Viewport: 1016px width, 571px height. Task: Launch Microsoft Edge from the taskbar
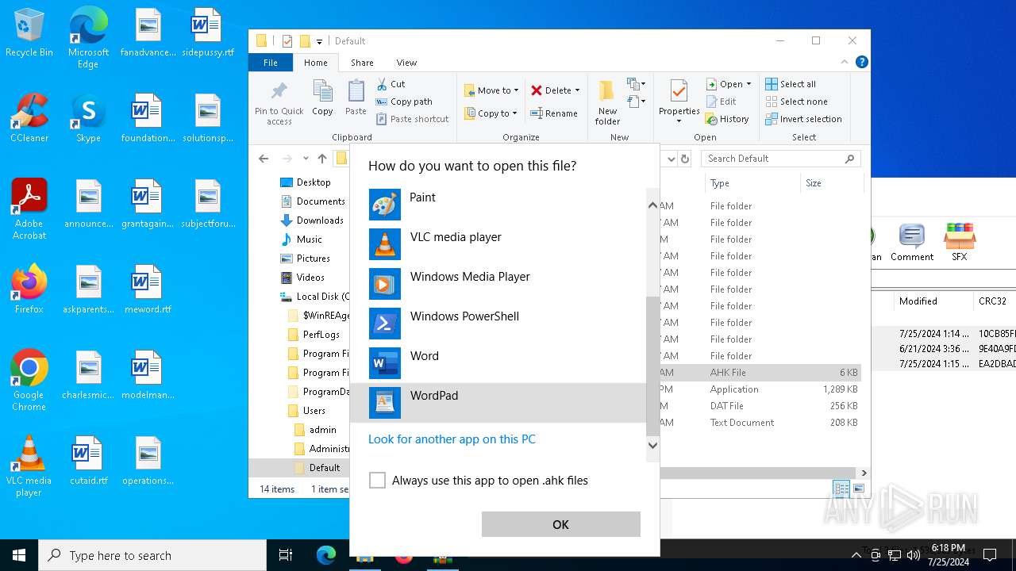click(326, 555)
